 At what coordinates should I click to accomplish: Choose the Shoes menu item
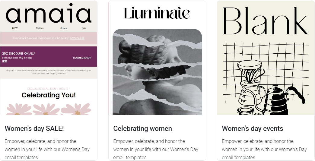(x=63, y=28)
